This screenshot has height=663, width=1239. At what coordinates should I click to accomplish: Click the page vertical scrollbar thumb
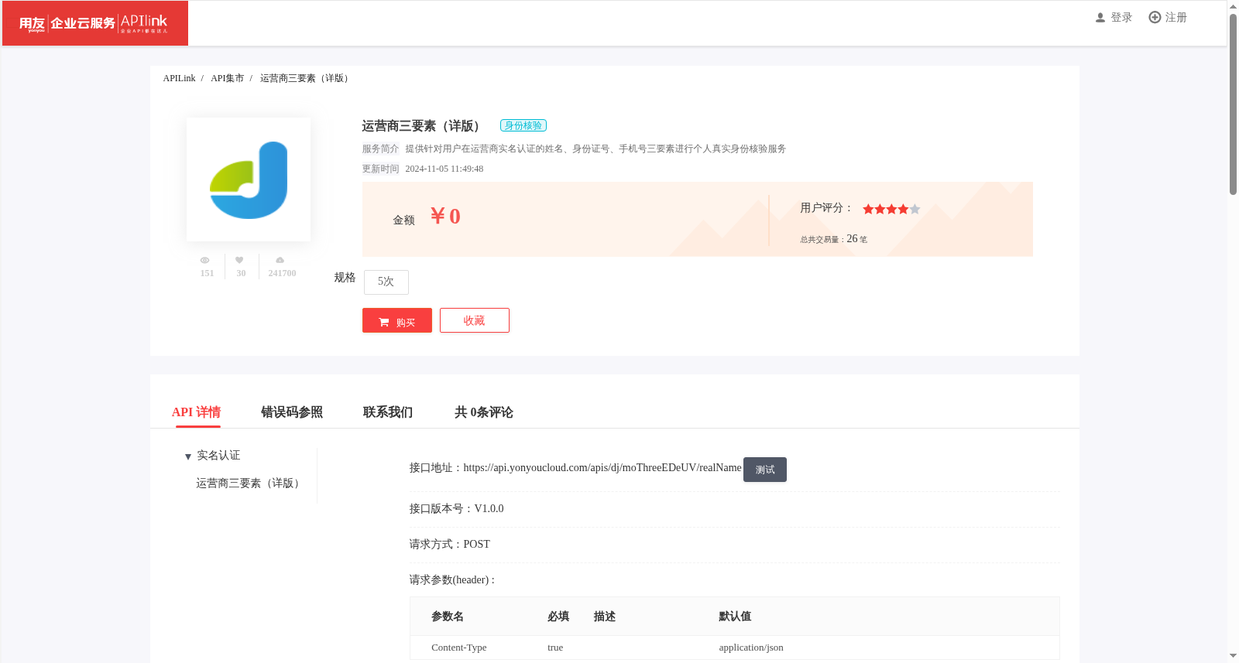coord(1233,104)
